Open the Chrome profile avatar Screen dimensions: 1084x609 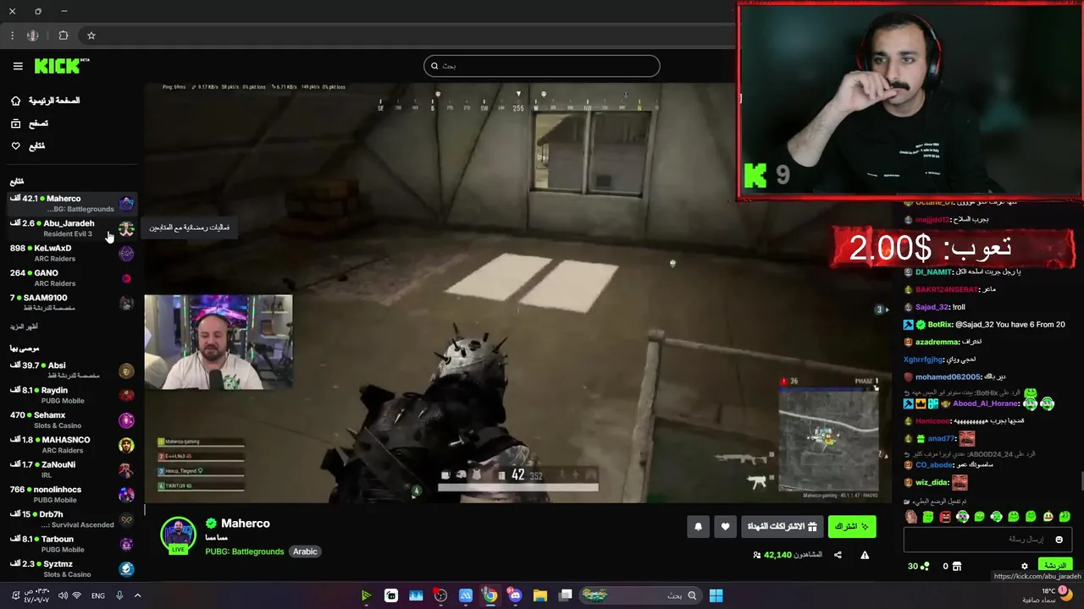click(x=33, y=36)
